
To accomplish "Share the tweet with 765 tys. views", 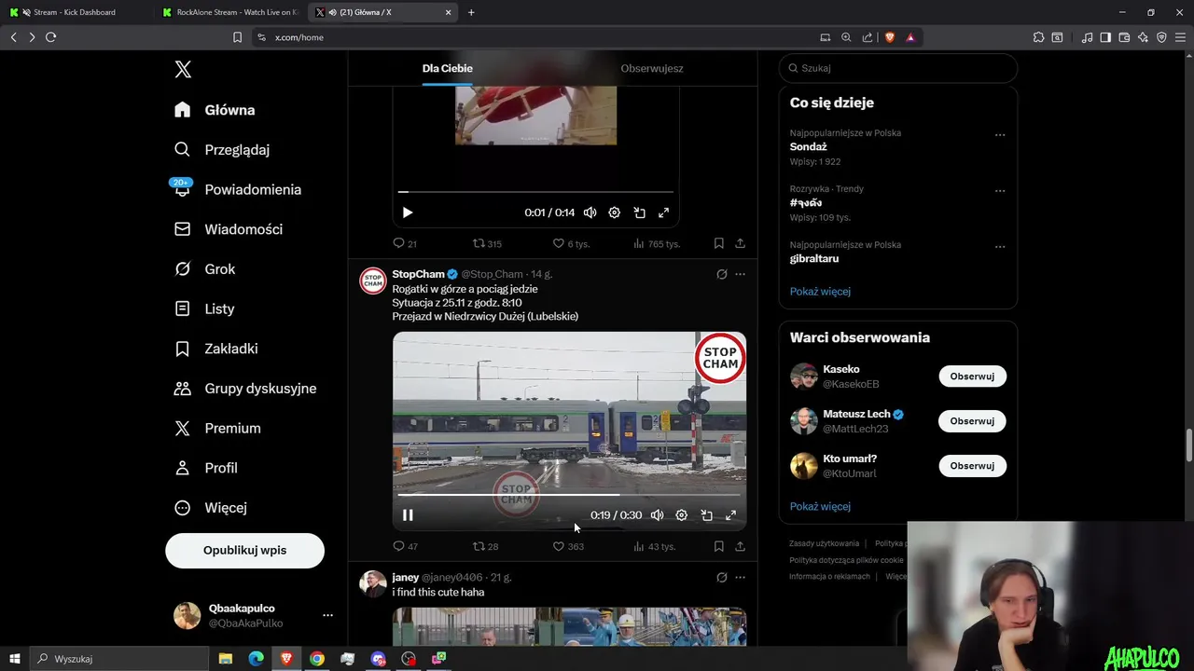I will (x=740, y=243).
